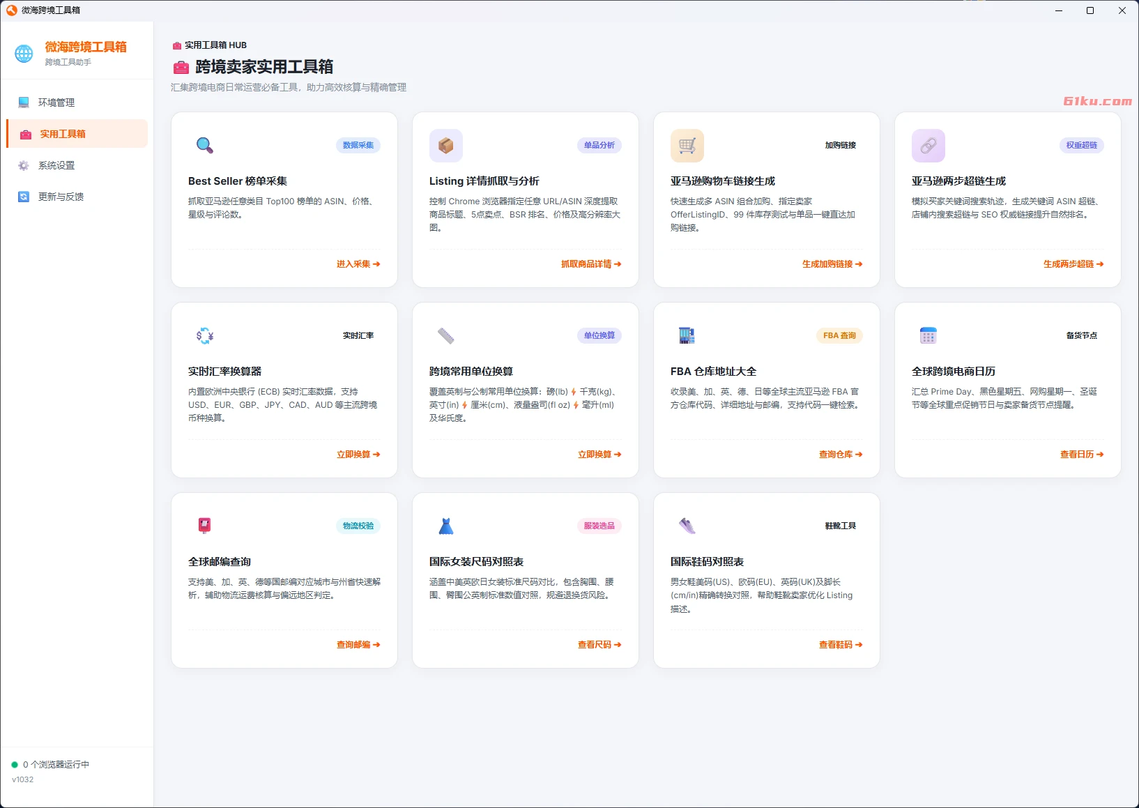Click the 查询邮编 link
This screenshot has height=808, width=1139.
coord(358,645)
